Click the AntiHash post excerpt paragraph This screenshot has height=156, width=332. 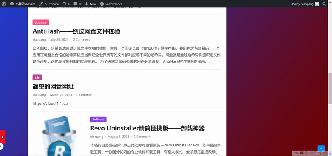coord(127,55)
